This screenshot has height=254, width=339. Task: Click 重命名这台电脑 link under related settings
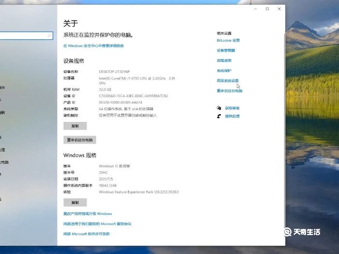click(x=230, y=91)
